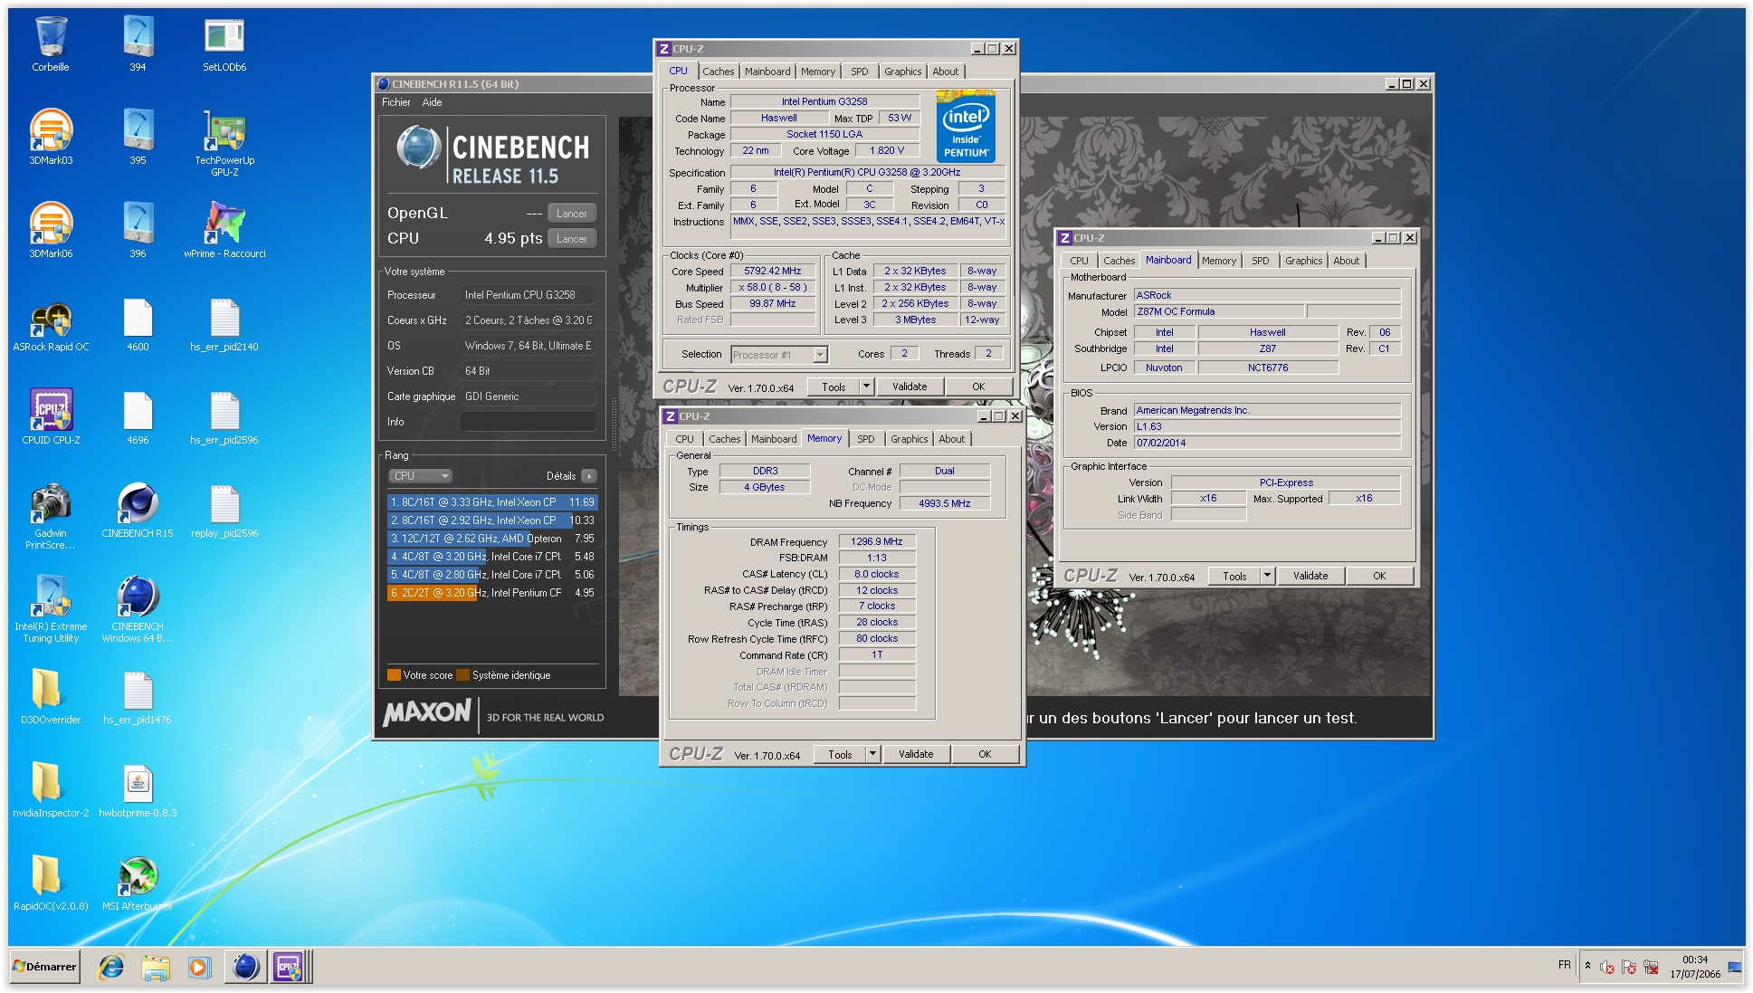Select Memory tab in Mainboard CPU-Z window
This screenshot has width=1753, height=993.
[x=1218, y=261]
